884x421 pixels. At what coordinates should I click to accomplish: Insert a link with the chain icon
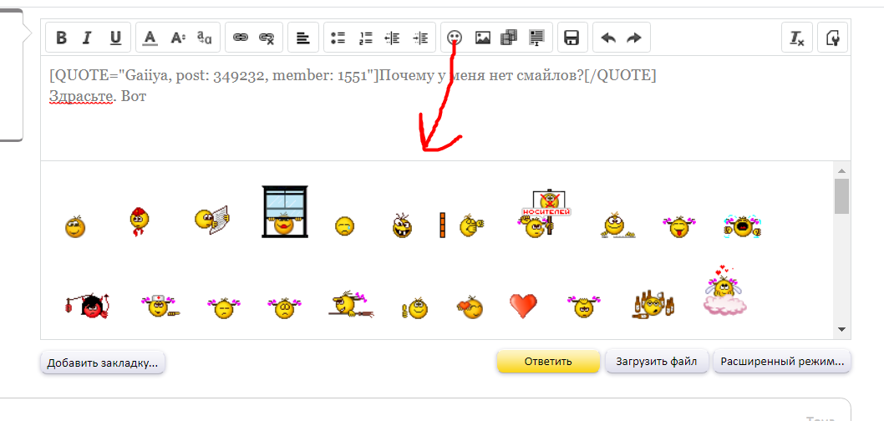(241, 38)
